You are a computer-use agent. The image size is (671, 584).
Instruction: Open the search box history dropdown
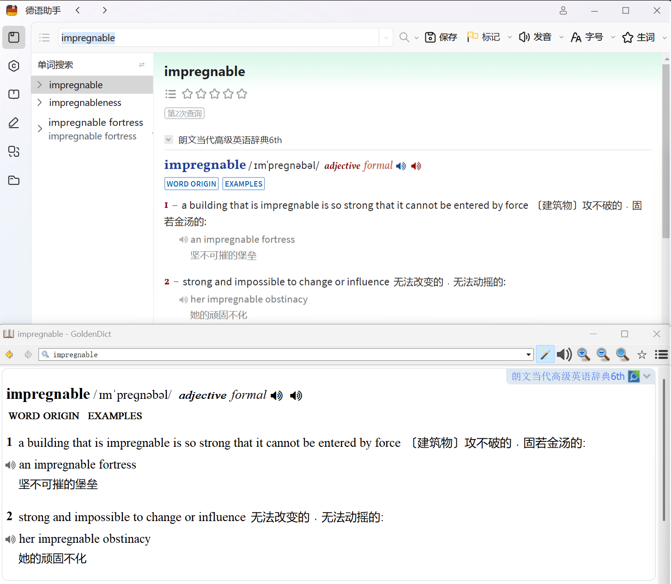tap(386, 38)
